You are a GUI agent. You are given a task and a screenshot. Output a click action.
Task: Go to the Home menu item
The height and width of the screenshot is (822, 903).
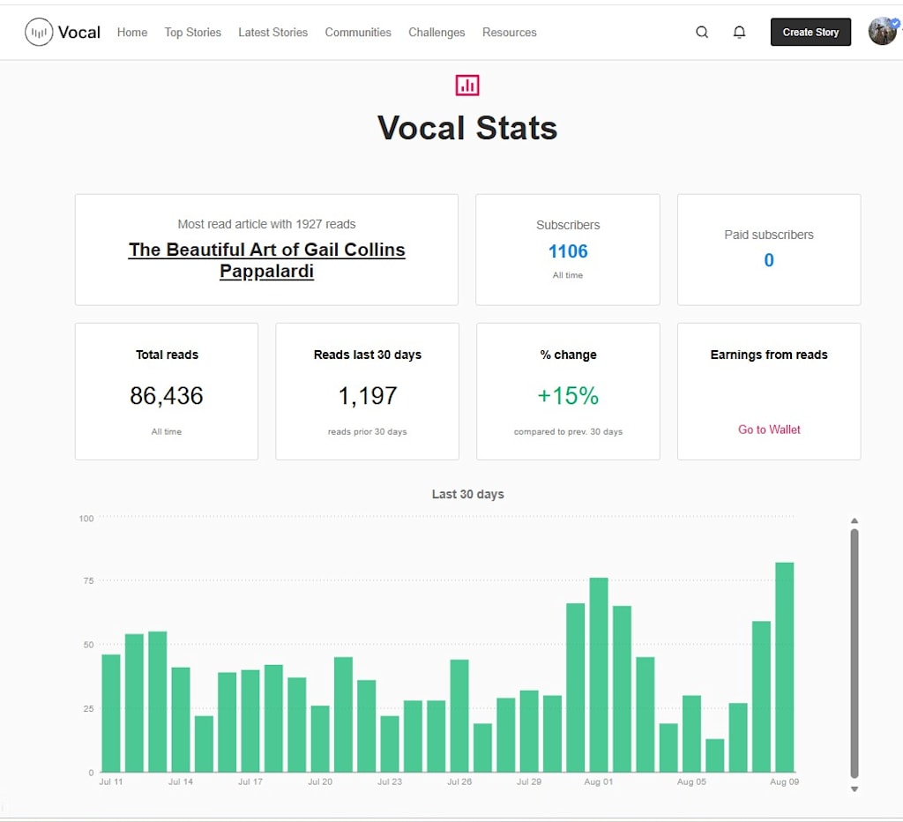point(132,33)
